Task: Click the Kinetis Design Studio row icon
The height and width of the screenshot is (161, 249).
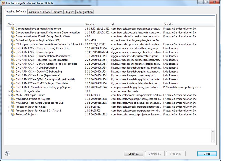Action: pos(13,91)
